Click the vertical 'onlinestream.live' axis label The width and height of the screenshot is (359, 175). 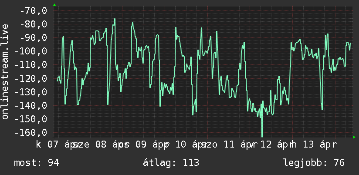pos(5,71)
